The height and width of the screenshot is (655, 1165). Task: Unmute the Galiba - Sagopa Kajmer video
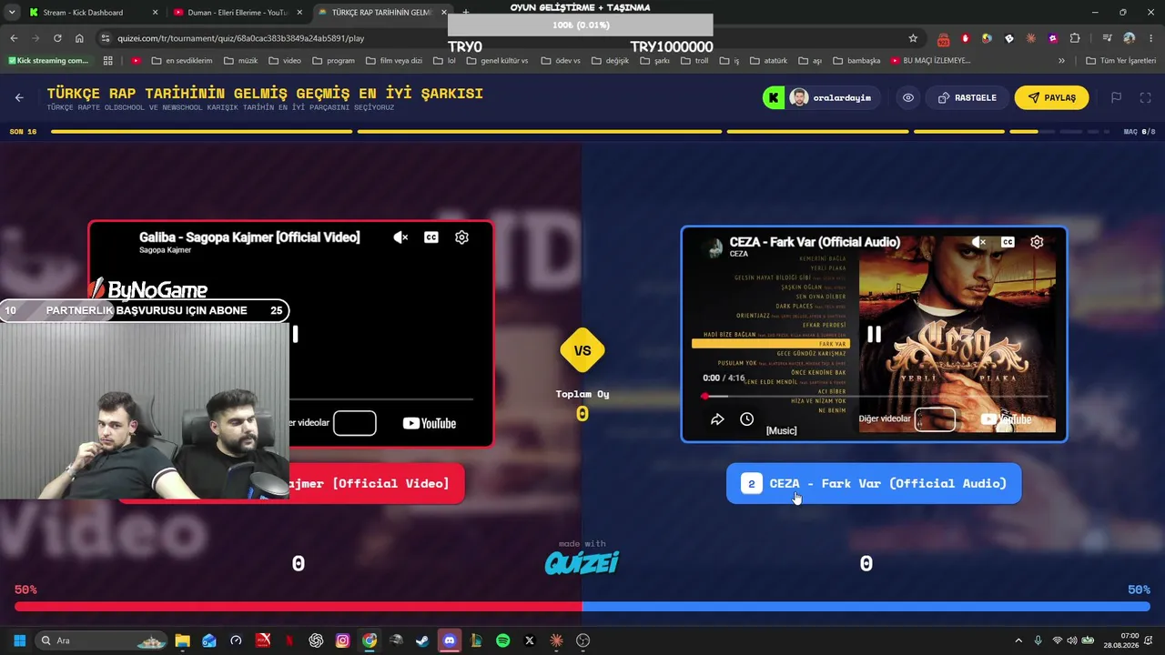coord(400,237)
